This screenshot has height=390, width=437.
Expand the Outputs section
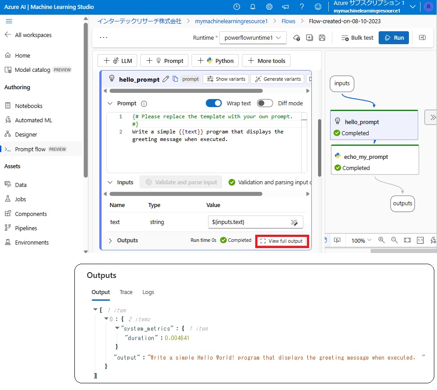pos(110,241)
